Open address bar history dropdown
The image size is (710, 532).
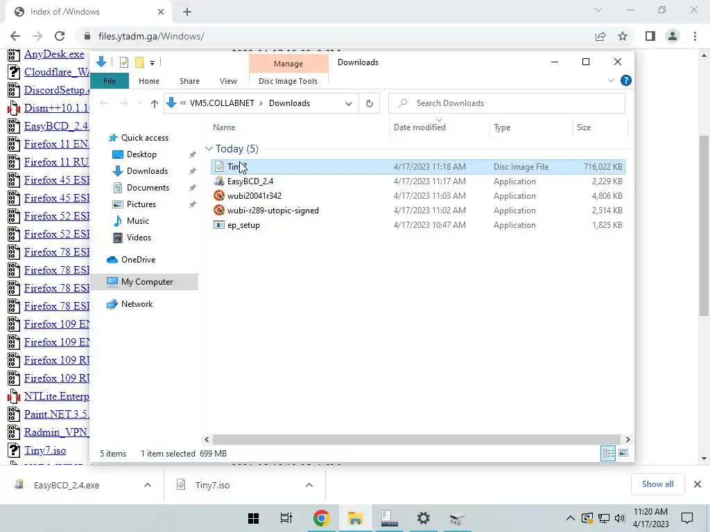click(x=348, y=104)
